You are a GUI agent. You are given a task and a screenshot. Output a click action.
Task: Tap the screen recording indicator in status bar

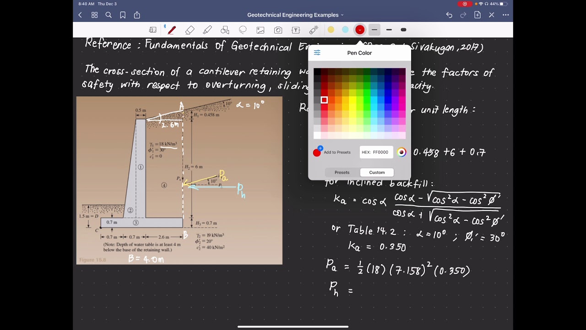point(465,4)
